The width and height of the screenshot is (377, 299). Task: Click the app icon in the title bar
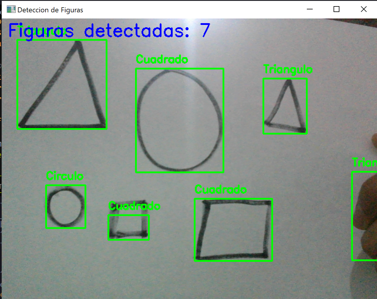11,9
